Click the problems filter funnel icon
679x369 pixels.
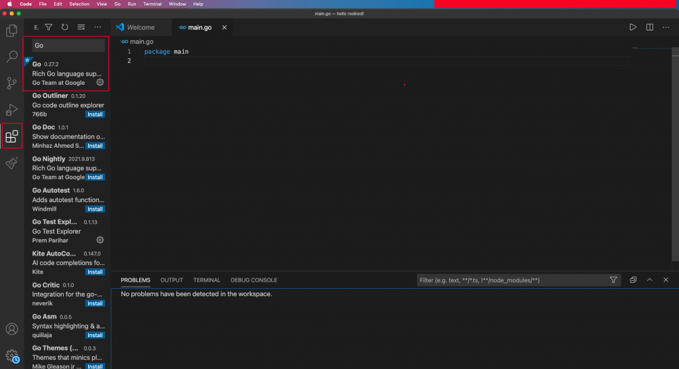pos(613,280)
